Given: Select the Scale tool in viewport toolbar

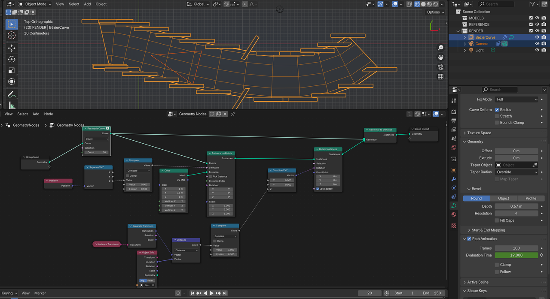Looking at the screenshot, I should click(12, 70).
